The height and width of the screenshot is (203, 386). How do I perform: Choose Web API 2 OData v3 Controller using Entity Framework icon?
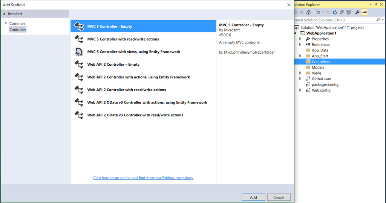[x=79, y=102]
